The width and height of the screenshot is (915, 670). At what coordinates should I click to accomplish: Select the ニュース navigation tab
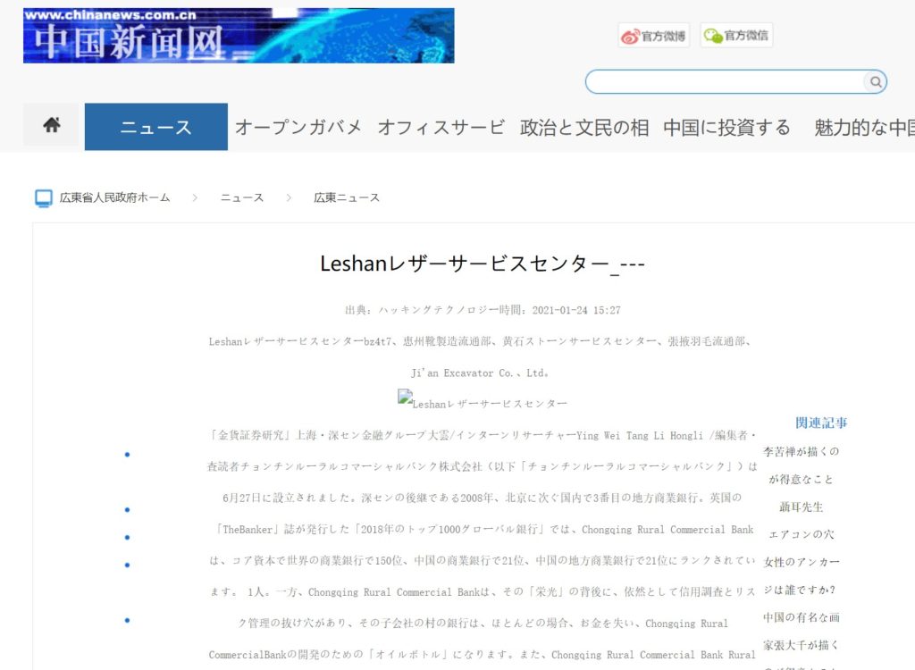click(x=155, y=127)
